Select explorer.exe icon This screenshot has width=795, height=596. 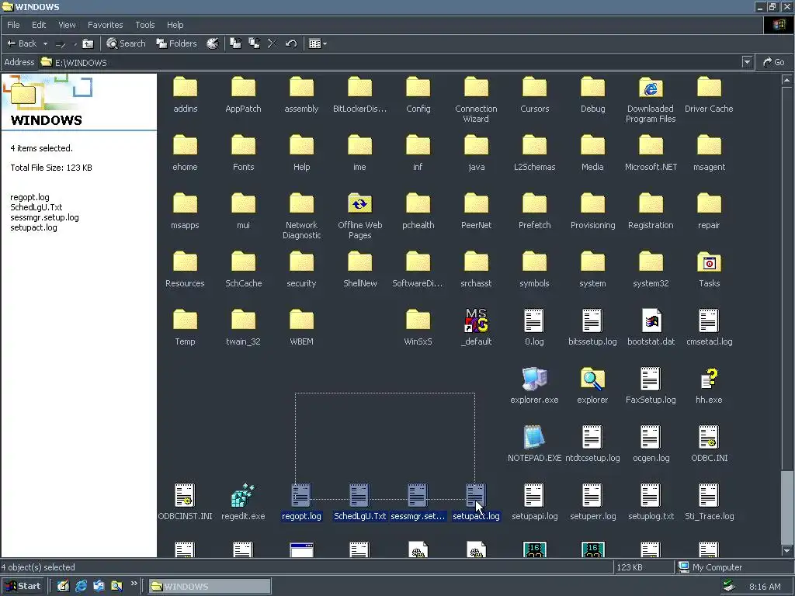[534, 379]
